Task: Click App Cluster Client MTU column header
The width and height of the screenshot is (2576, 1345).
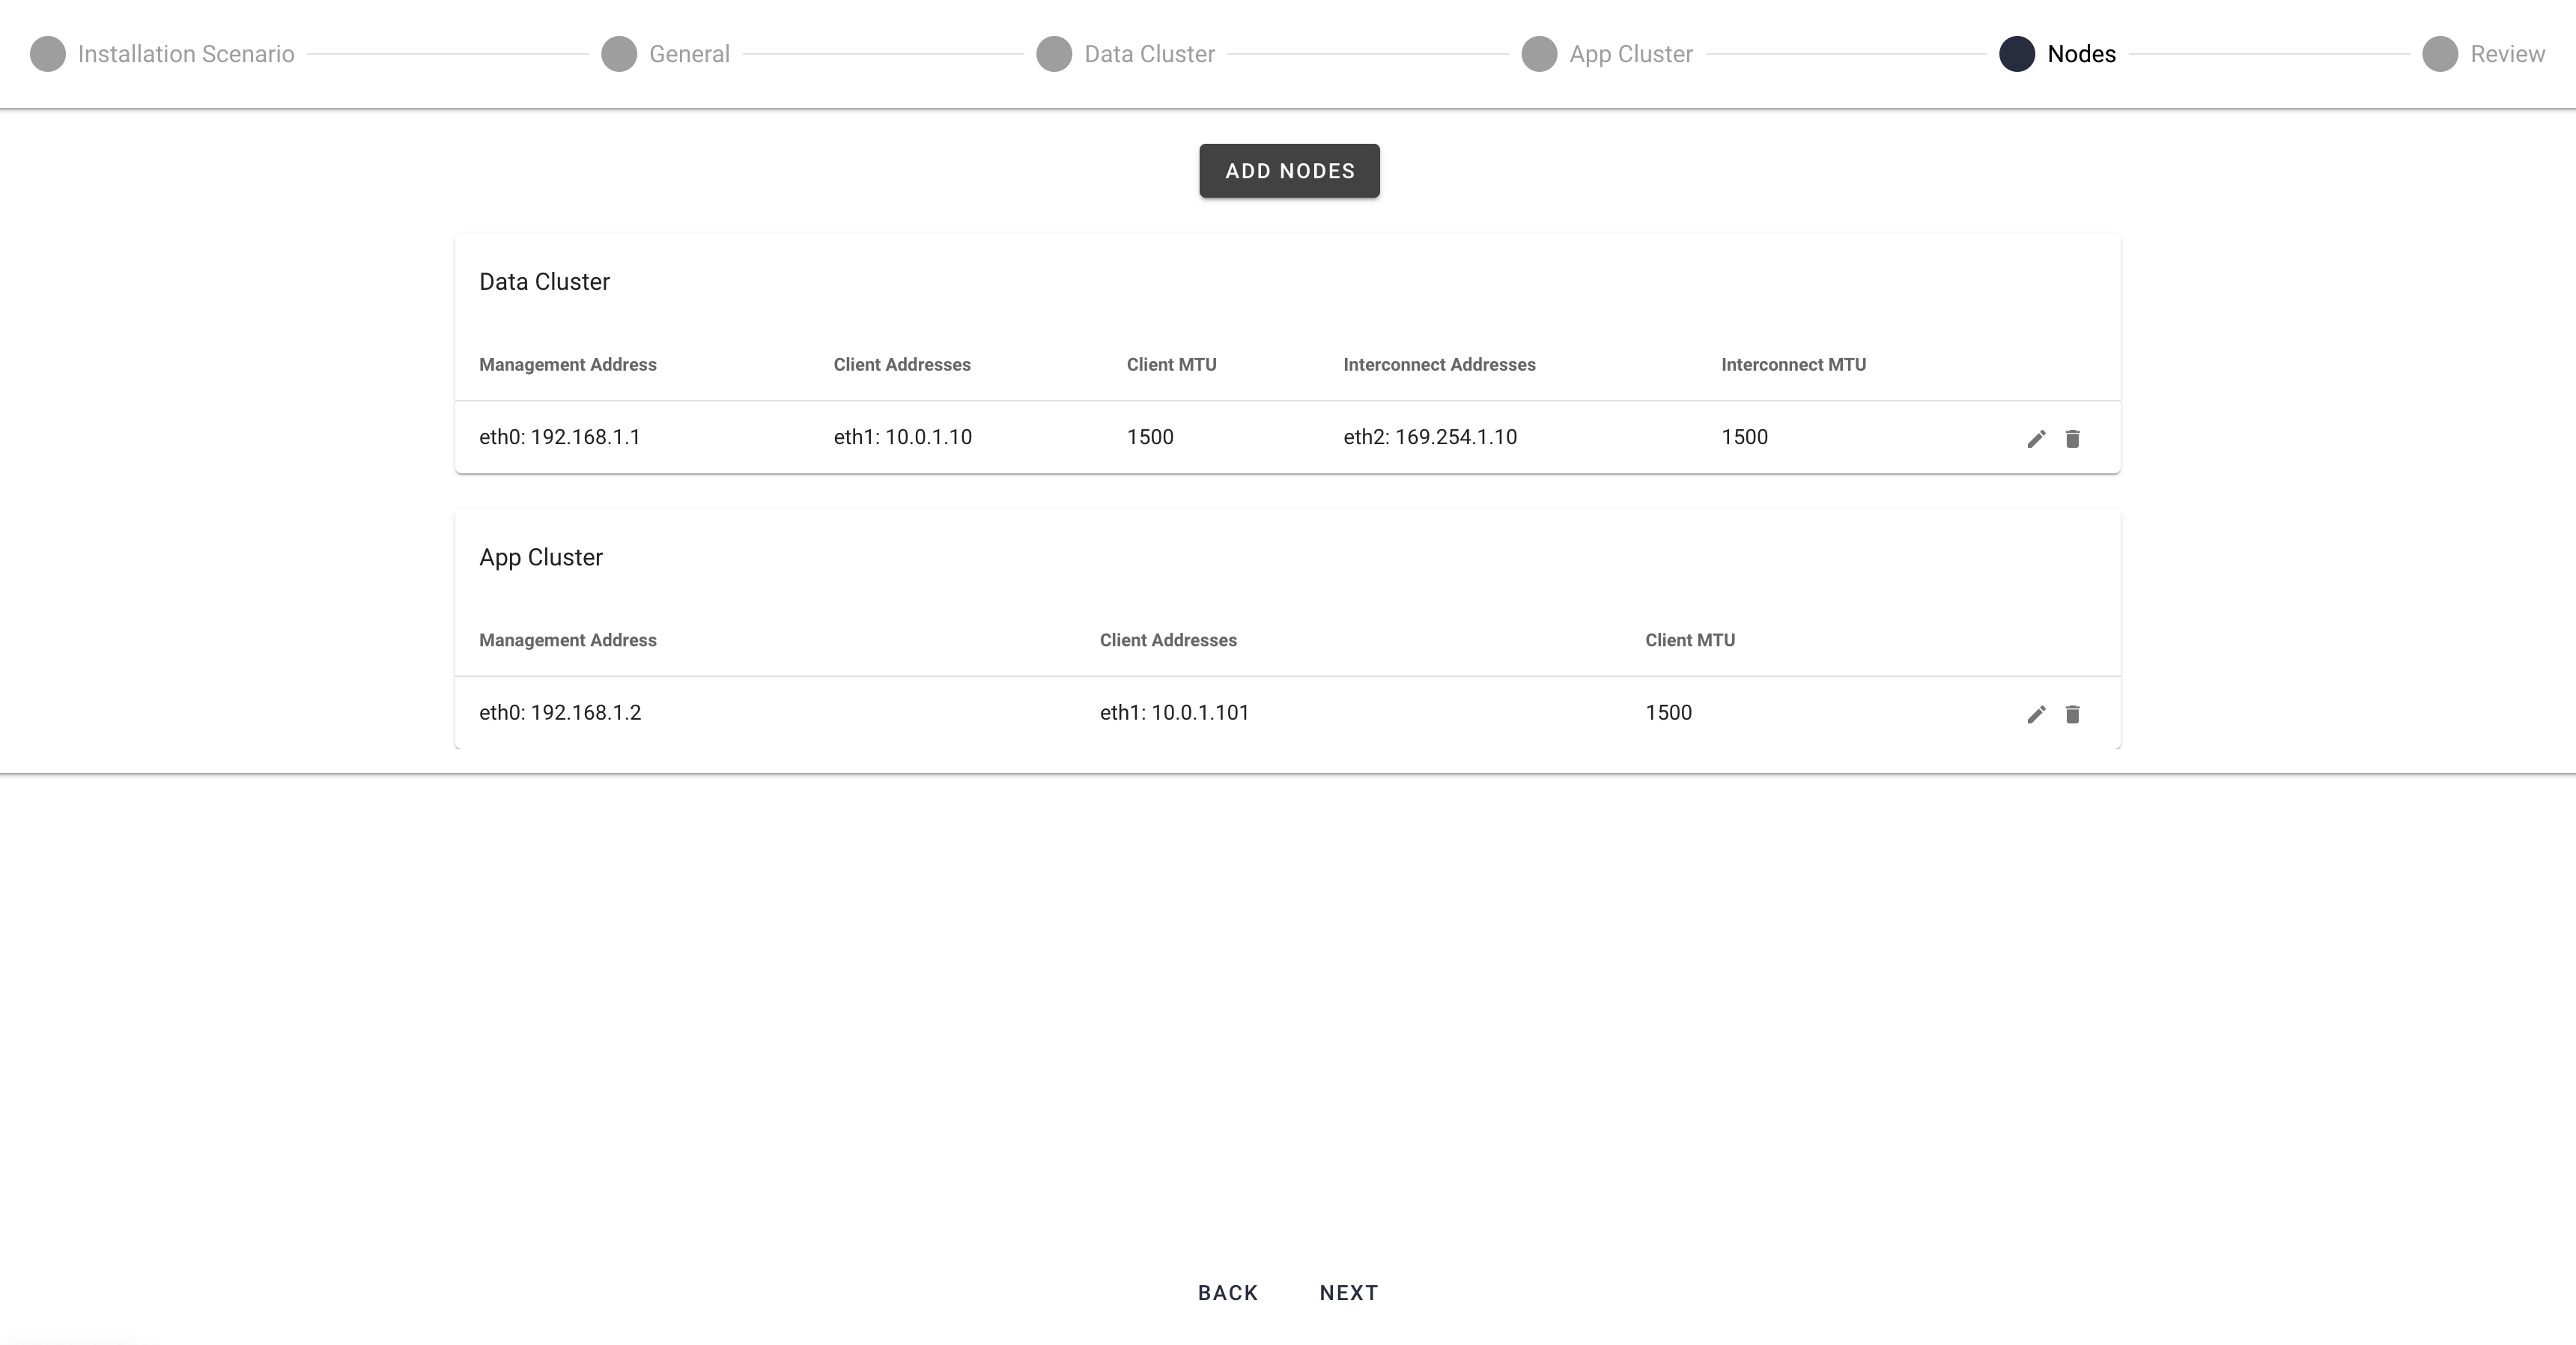Action: [x=1690, y=640]
